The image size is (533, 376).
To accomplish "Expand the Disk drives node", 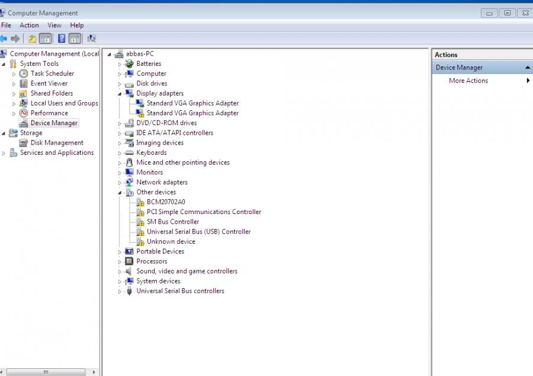I will coord(120,84).
